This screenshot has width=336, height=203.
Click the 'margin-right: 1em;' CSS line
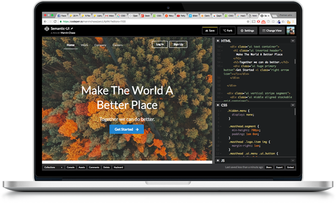(x=246, y=146)
